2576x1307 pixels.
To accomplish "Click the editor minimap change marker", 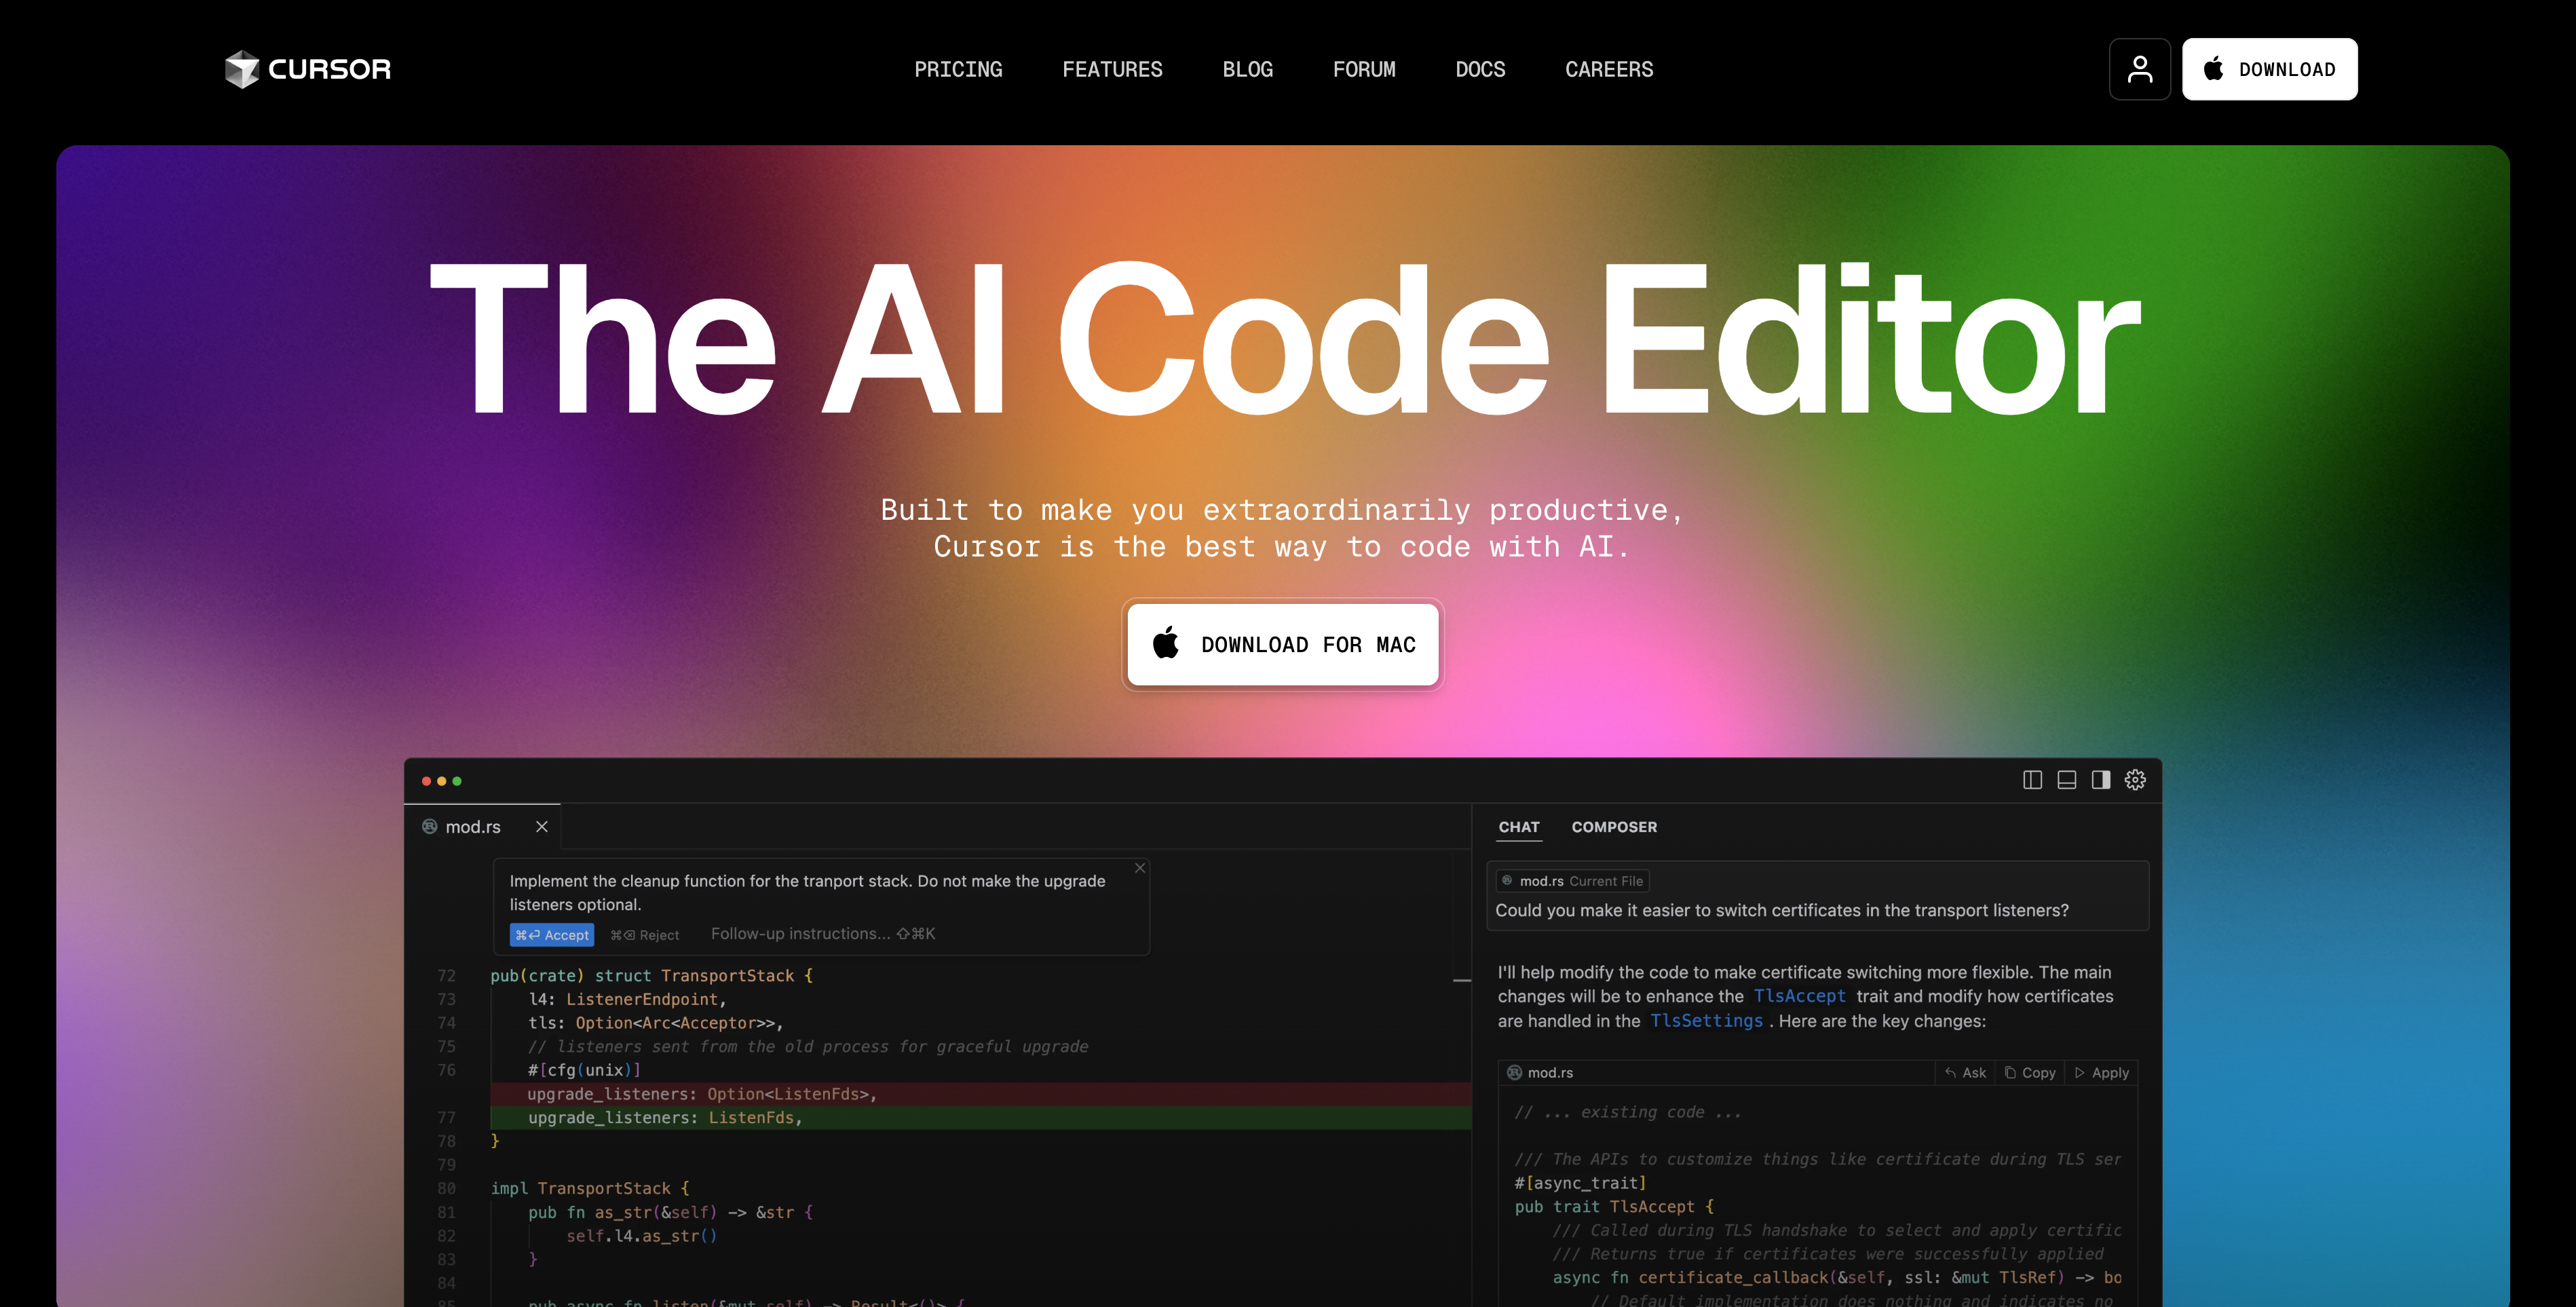I will coord(1462,981).
